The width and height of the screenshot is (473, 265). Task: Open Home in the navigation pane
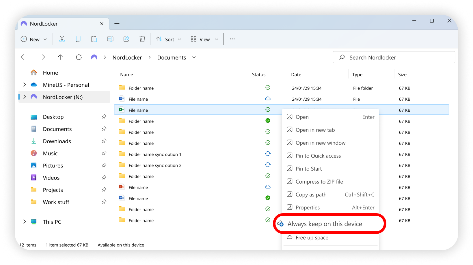point(51,73)
